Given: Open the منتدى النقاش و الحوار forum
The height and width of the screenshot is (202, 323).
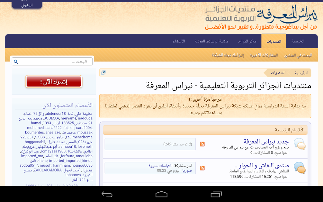Looking at the screenshot, I should pos(262,166).
